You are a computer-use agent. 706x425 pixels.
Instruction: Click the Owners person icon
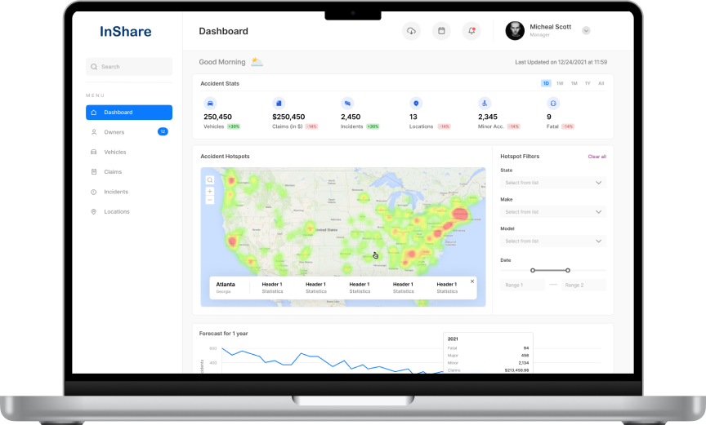94,132
